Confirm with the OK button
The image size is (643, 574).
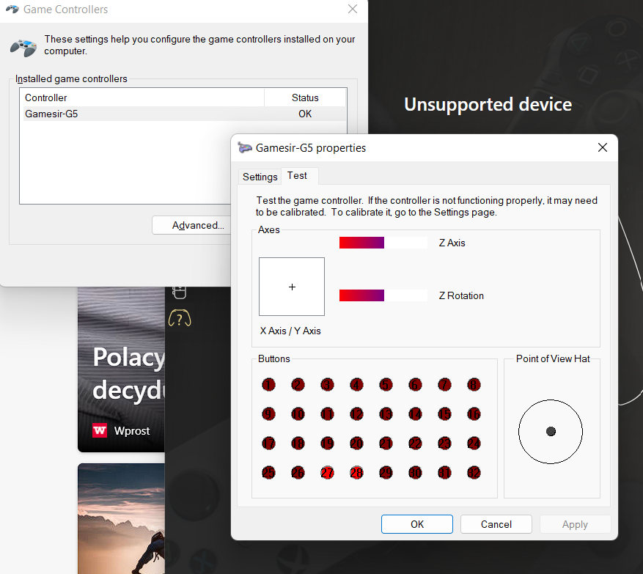click(x=417, y=524)
